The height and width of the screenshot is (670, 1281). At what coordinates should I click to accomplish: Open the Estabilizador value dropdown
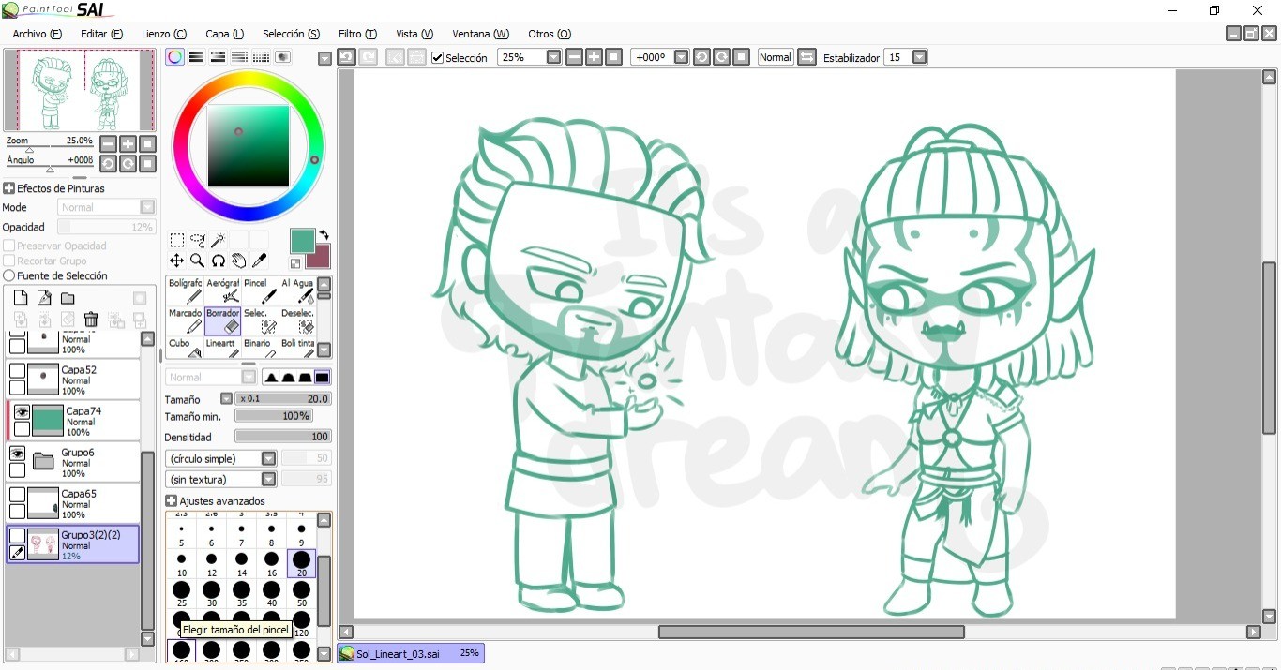tap(919, 57)
